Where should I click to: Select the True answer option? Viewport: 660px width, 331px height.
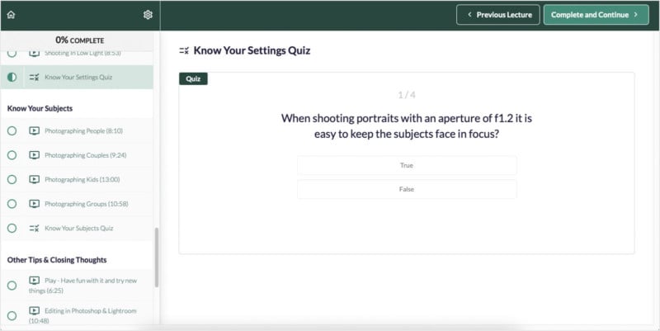(x=407, y=165)
